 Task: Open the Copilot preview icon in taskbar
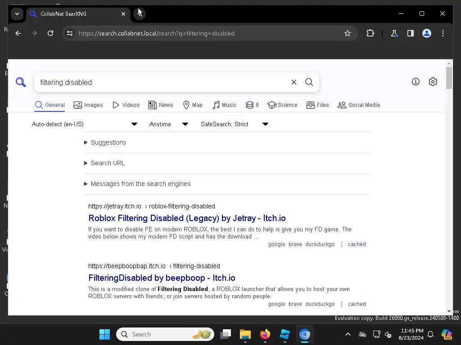pos(447,334)
